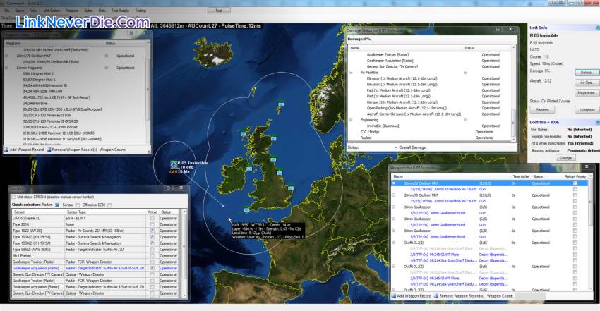Viewport: 600px width, 311px height.
Task: Select the Mk1 Eyeball sensor row
Action: [x=95, y=255]
